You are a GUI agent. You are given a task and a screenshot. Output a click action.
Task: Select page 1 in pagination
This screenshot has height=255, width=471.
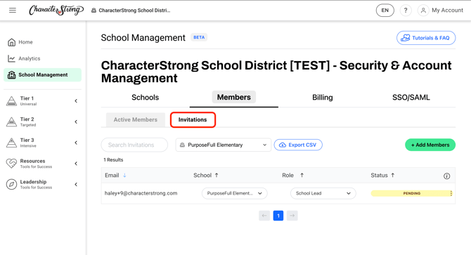point(278,216)
